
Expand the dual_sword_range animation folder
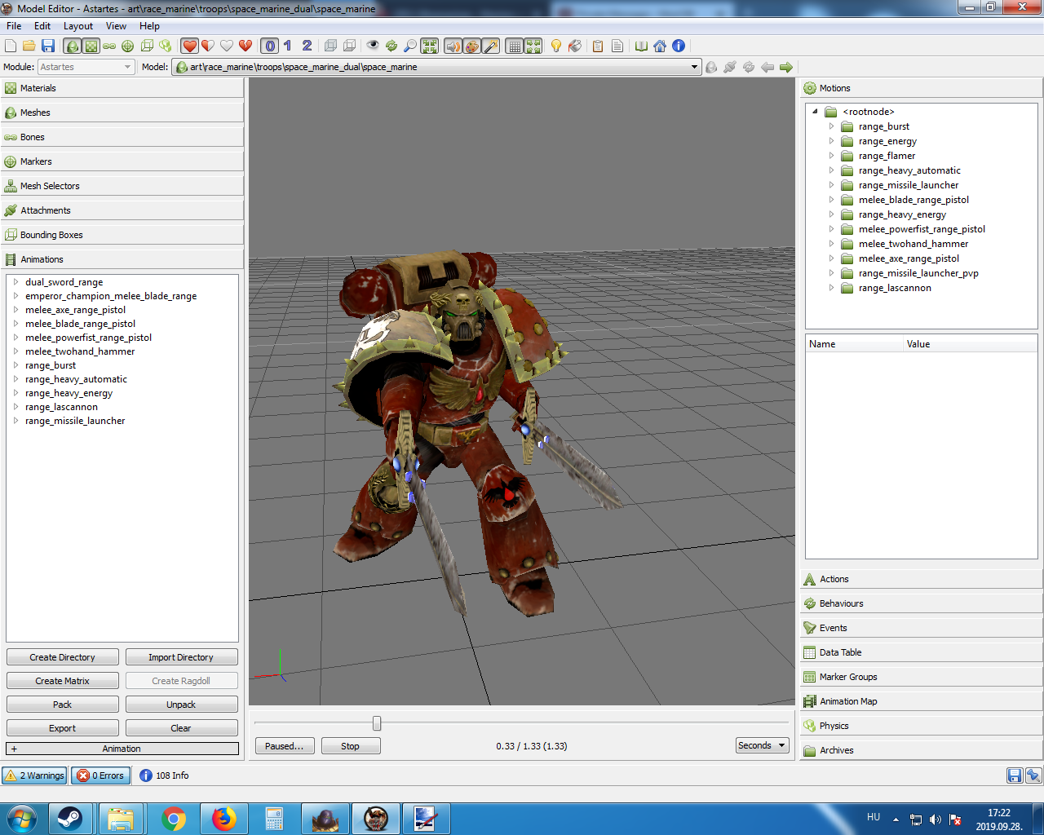(x=15, y=282)
